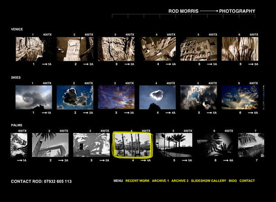The width and height of the screenshot is (276, 202).
Task: Open Skies photo 6 golden clouds thumbnail
Action: [240, 98]
